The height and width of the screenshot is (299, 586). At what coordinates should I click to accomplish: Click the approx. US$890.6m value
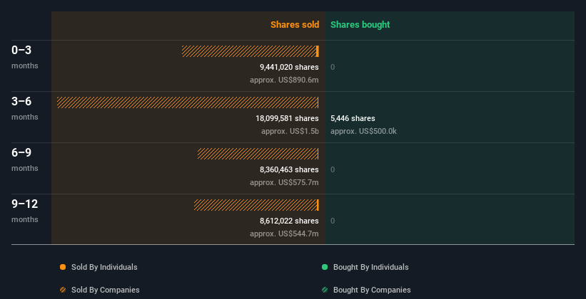(284, 80)
